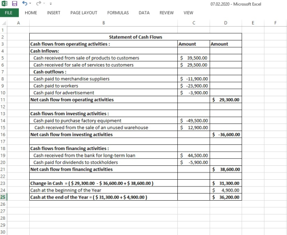
Task: Select 'Cash received from the bank for long-term loan'
Action: coord(104,155)
